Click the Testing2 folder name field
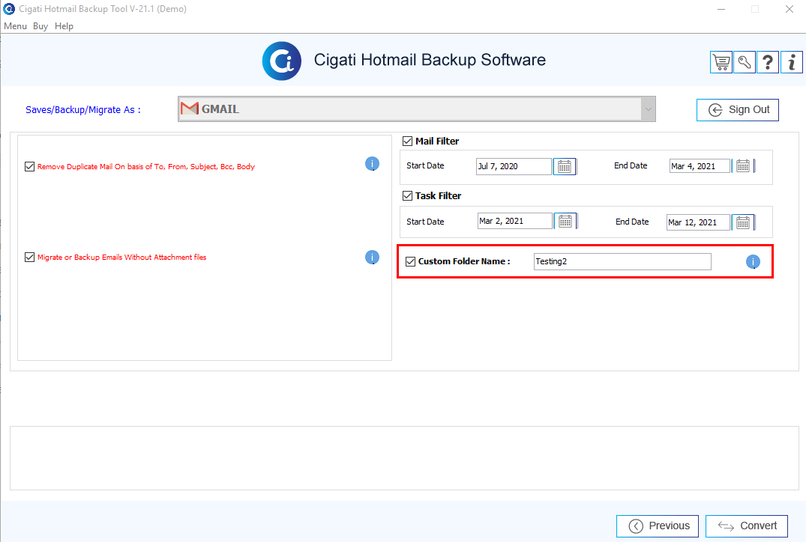 coord(622,262)
